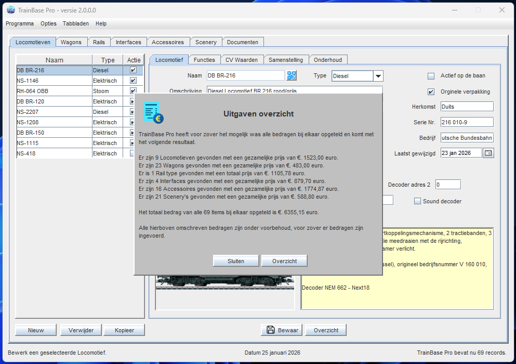Select RH-064 OBB row in the list
516x364 pixels.
tap(54, 91)
